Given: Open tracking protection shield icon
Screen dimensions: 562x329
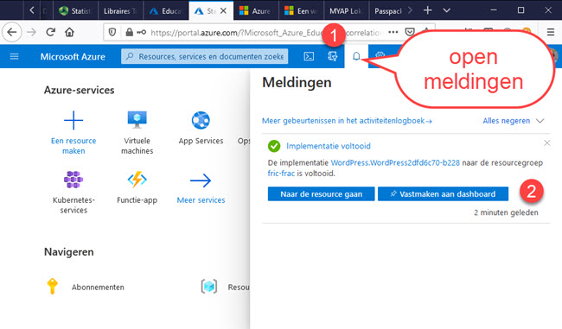Looking at the screenshot, I should pos(112,32).
